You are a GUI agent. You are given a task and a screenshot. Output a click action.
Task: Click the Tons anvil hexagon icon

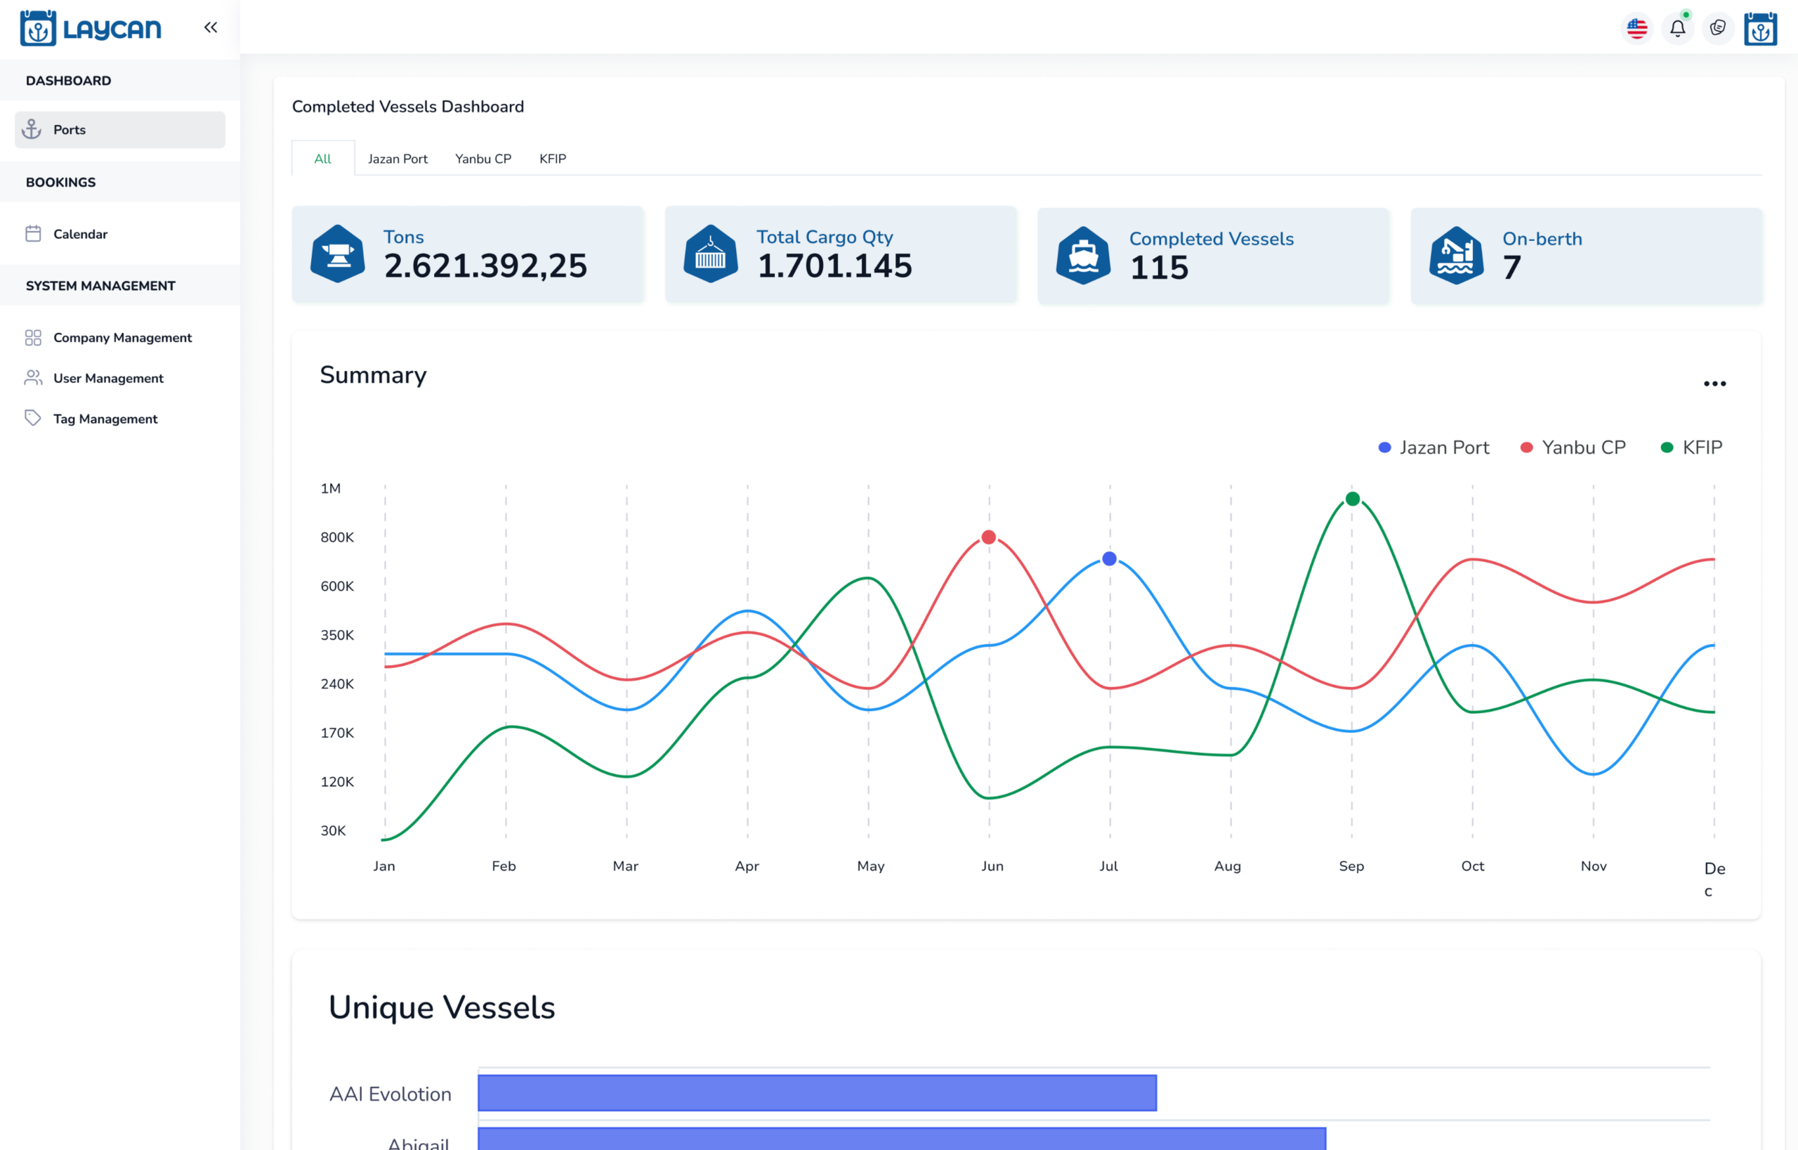(338, 254)
